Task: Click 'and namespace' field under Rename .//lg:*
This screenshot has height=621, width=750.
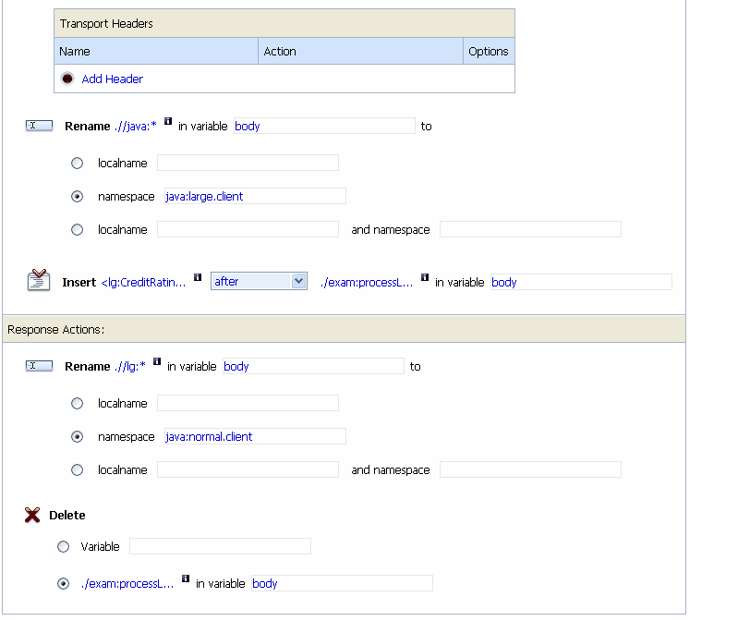Action: point(530,469)
